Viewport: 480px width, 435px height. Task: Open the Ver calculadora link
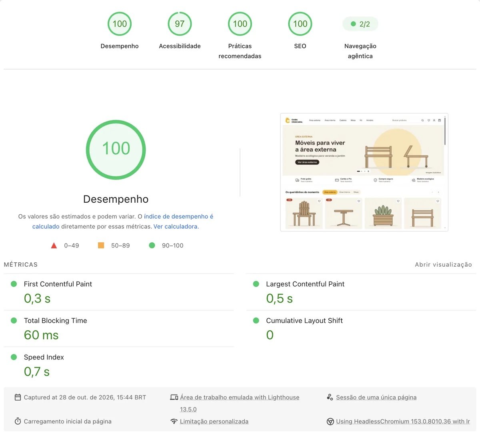[175, 226]
